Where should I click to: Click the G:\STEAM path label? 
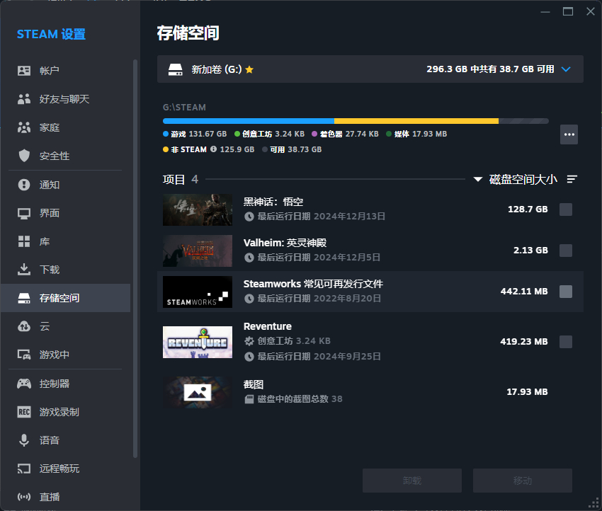click(184, 108)
